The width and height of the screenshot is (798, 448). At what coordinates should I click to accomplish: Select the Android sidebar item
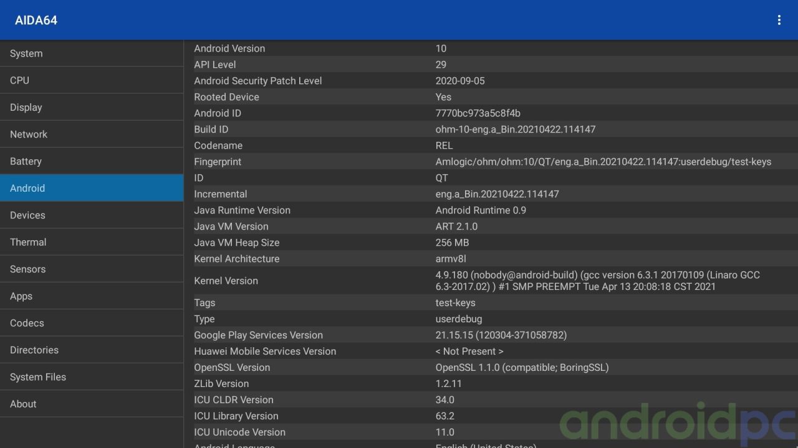(x=92, y=188)
